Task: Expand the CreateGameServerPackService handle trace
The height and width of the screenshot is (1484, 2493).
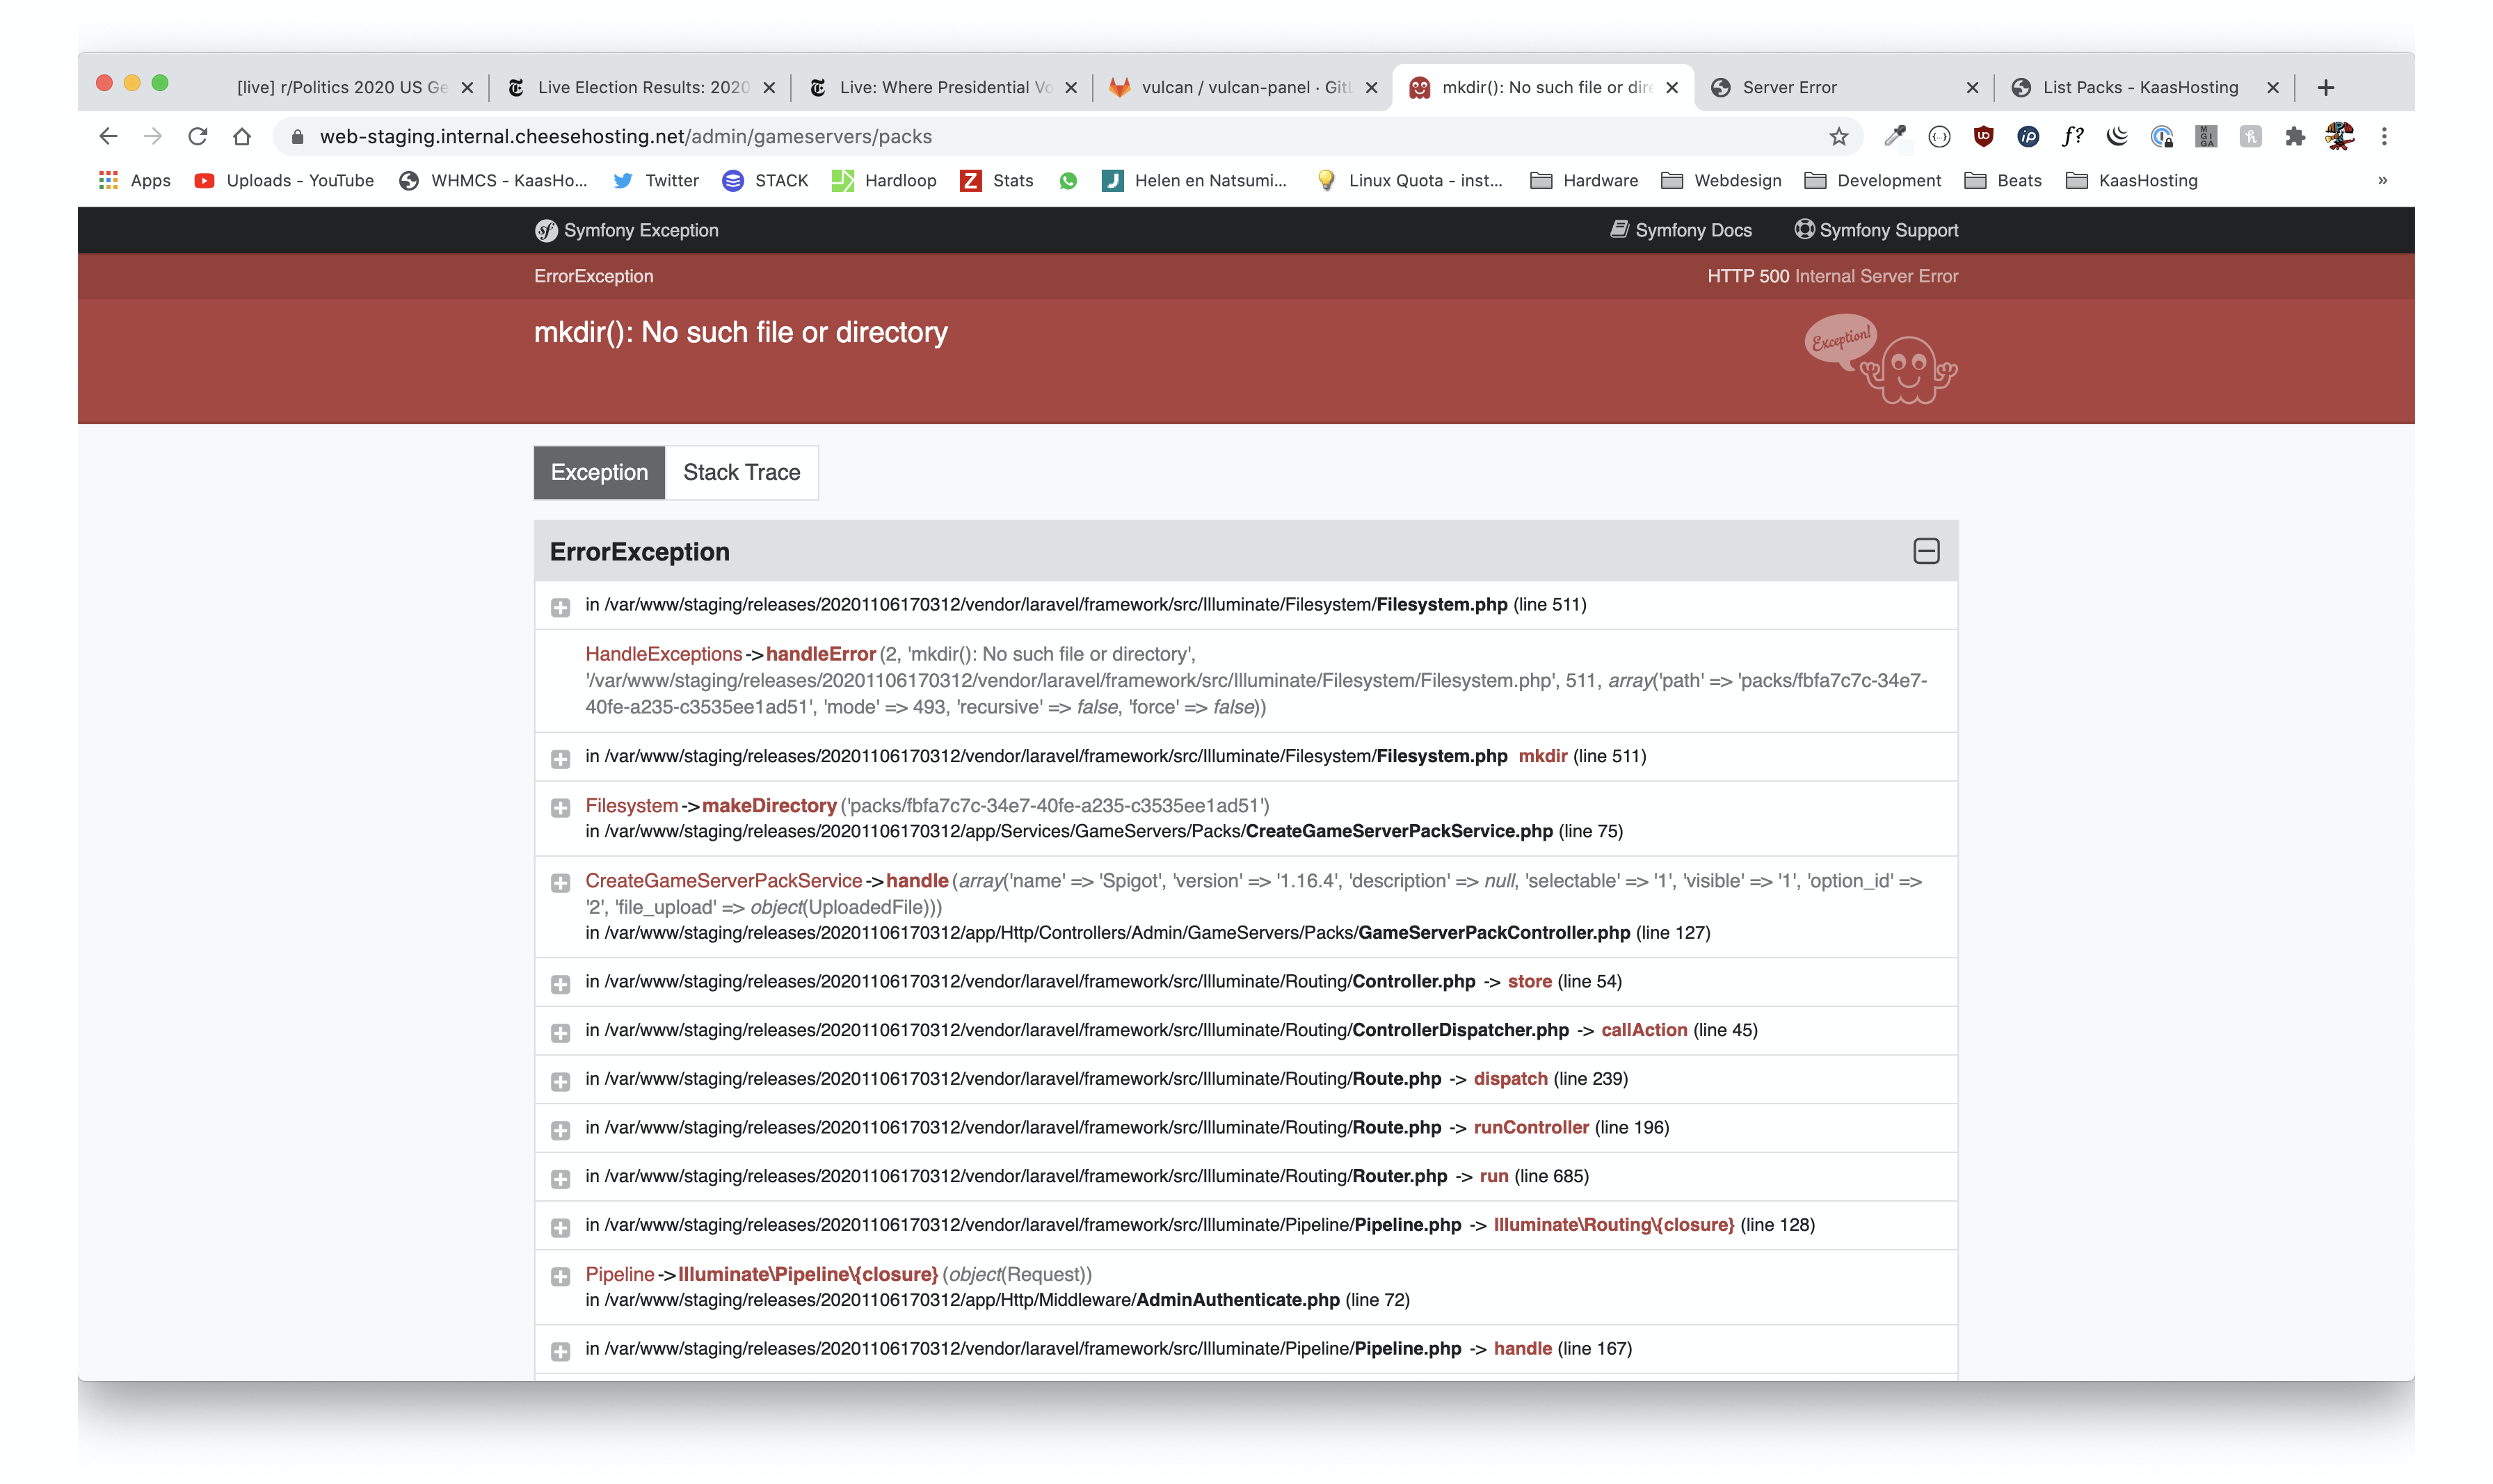Action: (560, 883)
